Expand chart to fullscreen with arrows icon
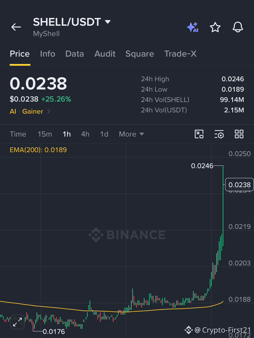Image resolution: width=254 pixels, height=338 pixels. pos(17,322)
